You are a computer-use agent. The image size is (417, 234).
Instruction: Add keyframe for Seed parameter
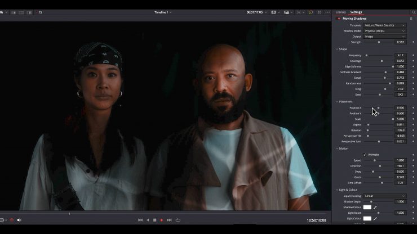coord(413,94)
